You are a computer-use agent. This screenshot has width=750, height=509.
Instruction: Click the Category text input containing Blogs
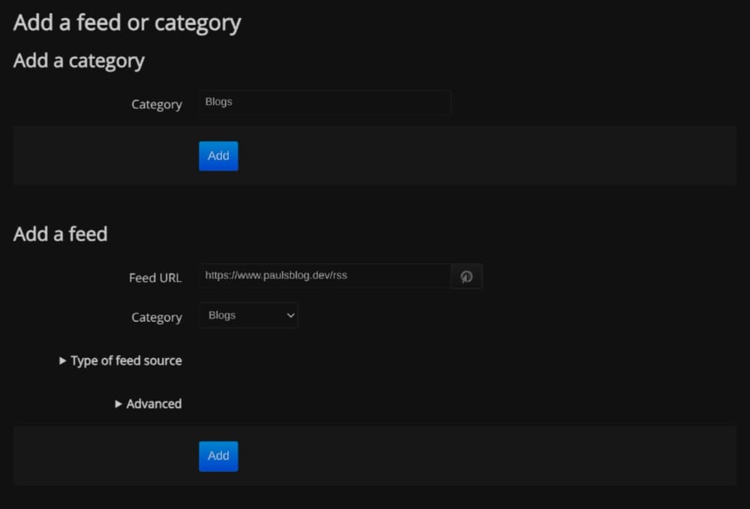(324, 102)
